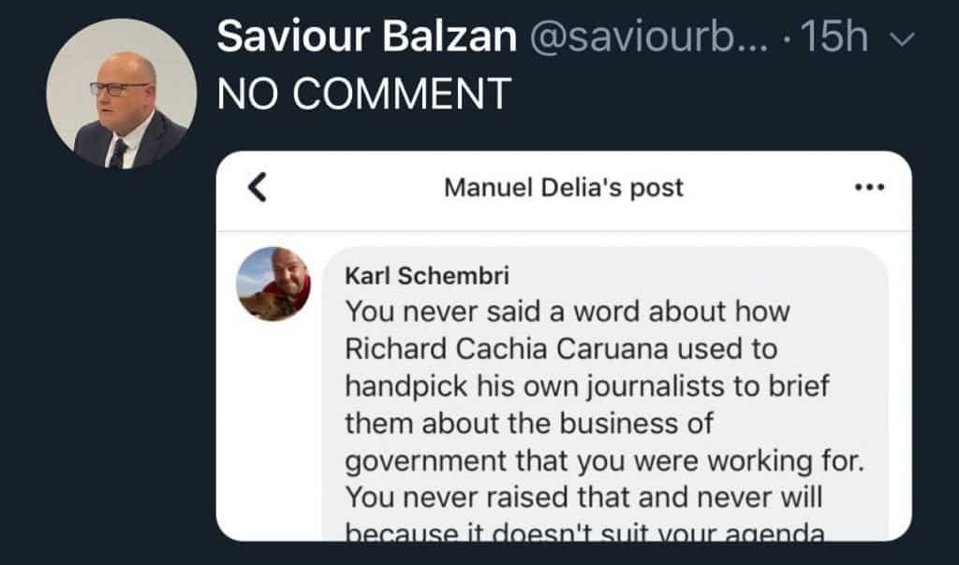Click the "Manuel Delia's post" title
Screen dimensions: 959x565
[x=563, y=187]
